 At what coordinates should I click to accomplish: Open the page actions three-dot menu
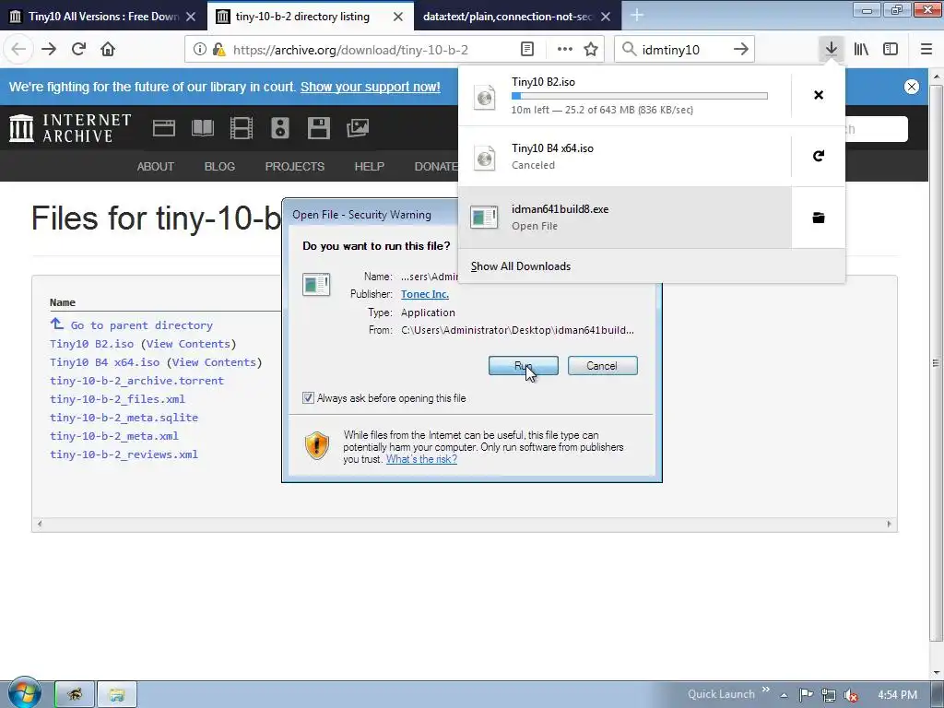(x=565, y=50)
